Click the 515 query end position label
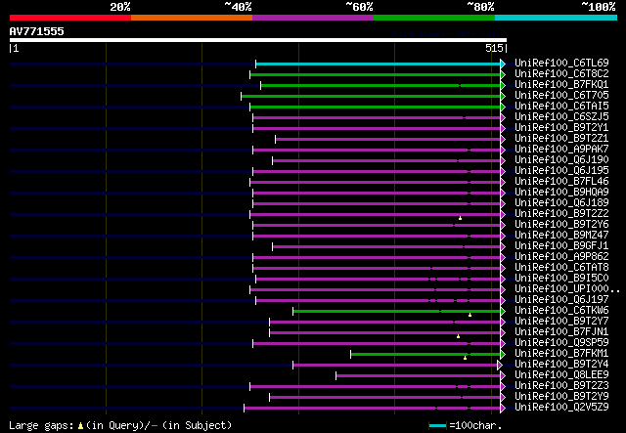 (494, 48)
